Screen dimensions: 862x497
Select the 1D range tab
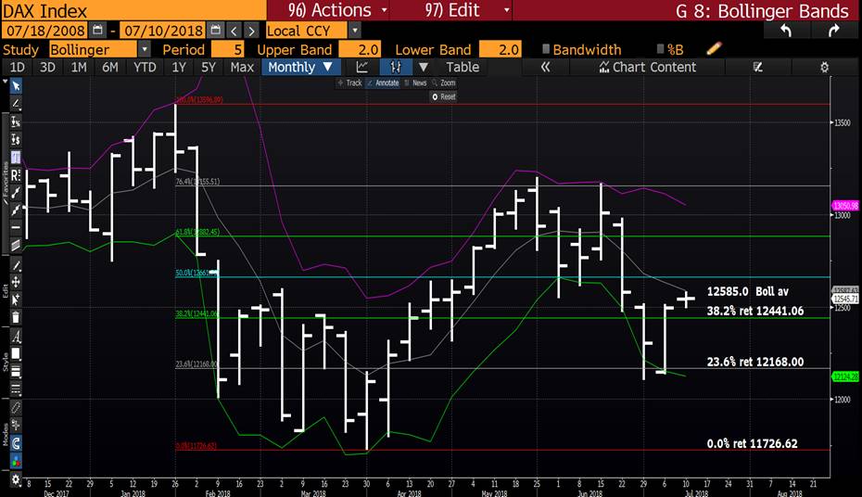(x=17, y=67)
